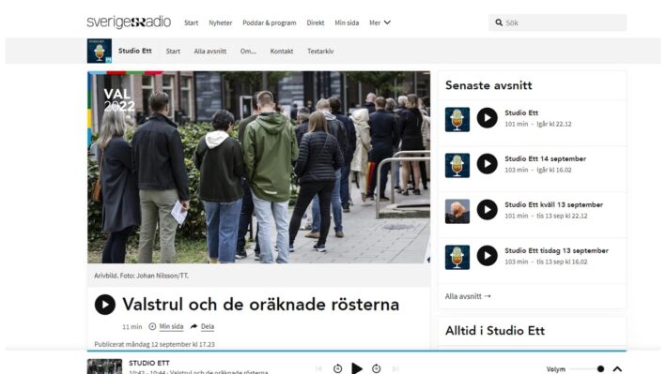Play the Studio Ett kväll 13 september episode
Screen dimensions: 666x374
point(488,209)
